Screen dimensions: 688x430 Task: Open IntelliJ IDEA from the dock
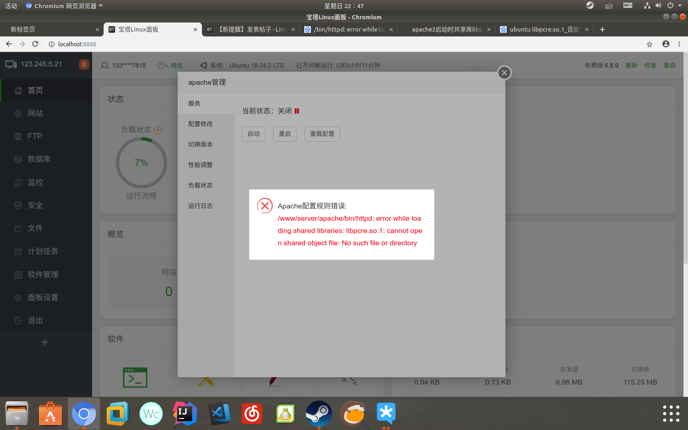click(x=185, y=413)
